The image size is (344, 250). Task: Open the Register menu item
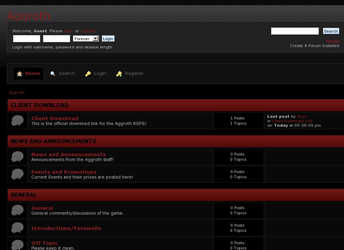point(130,73)
